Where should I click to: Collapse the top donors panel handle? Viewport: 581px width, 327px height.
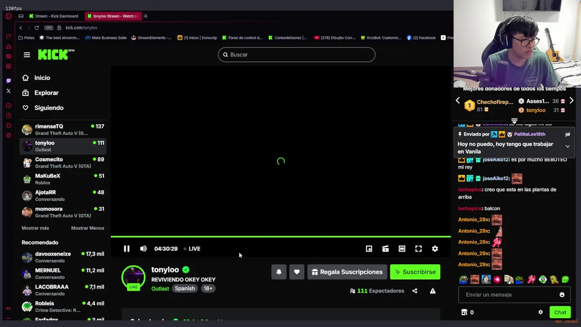tap(514, 121)
